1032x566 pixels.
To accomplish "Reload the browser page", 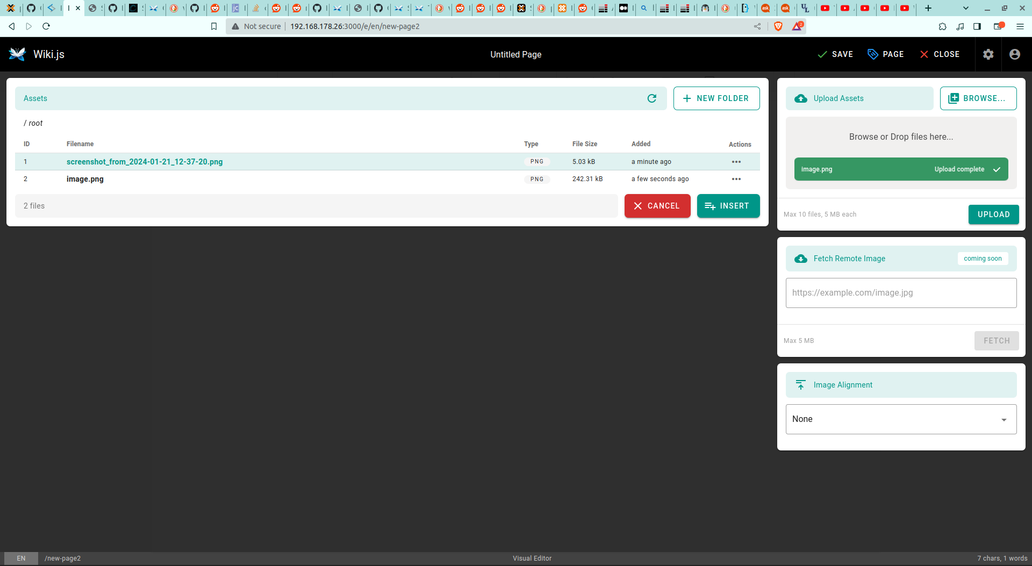I will [x=46, y=26].
